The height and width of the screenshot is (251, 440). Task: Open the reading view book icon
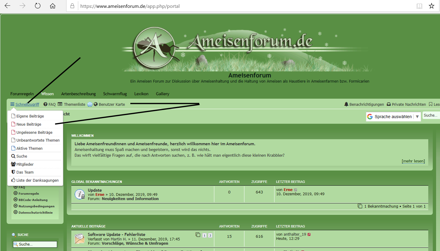(x=419, y=6)
